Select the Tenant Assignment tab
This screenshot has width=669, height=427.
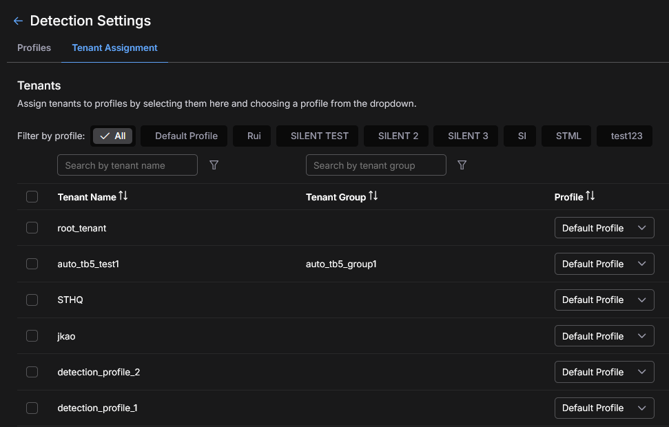pos(114,48)
